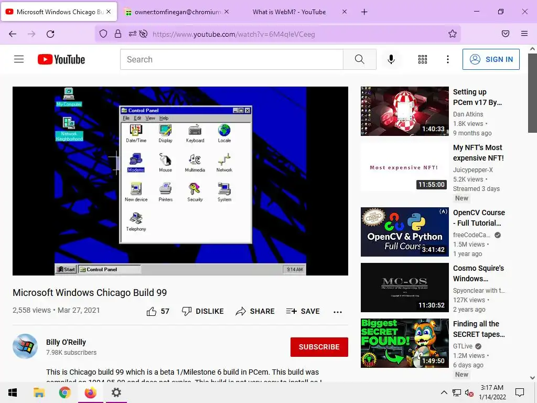This screenshot has height=403, width=537.
Task: Open Chrome from the taskbar
Action: [x=65, y=393]
